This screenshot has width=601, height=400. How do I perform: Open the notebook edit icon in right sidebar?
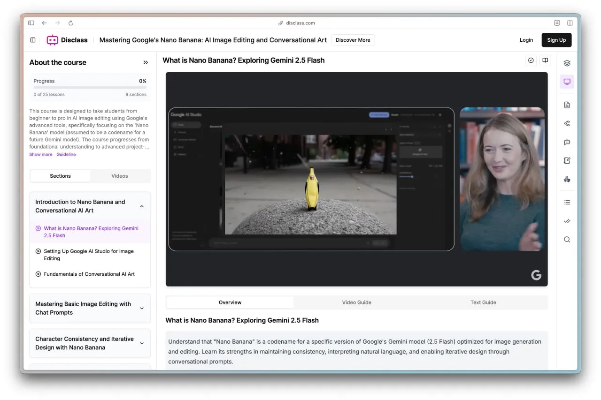[x=567, y=160]
